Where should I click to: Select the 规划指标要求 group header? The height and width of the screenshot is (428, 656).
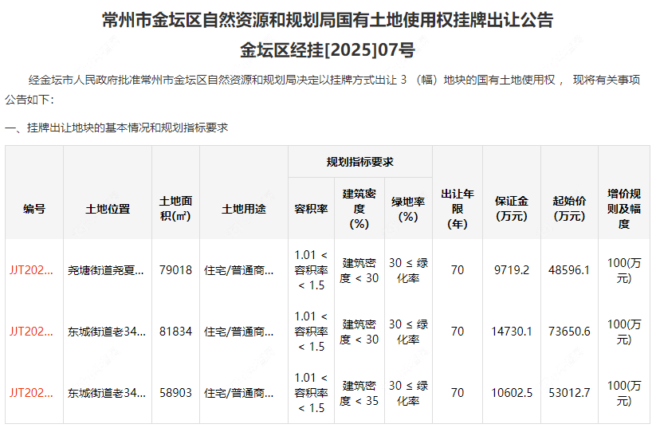tap(359, 162)
